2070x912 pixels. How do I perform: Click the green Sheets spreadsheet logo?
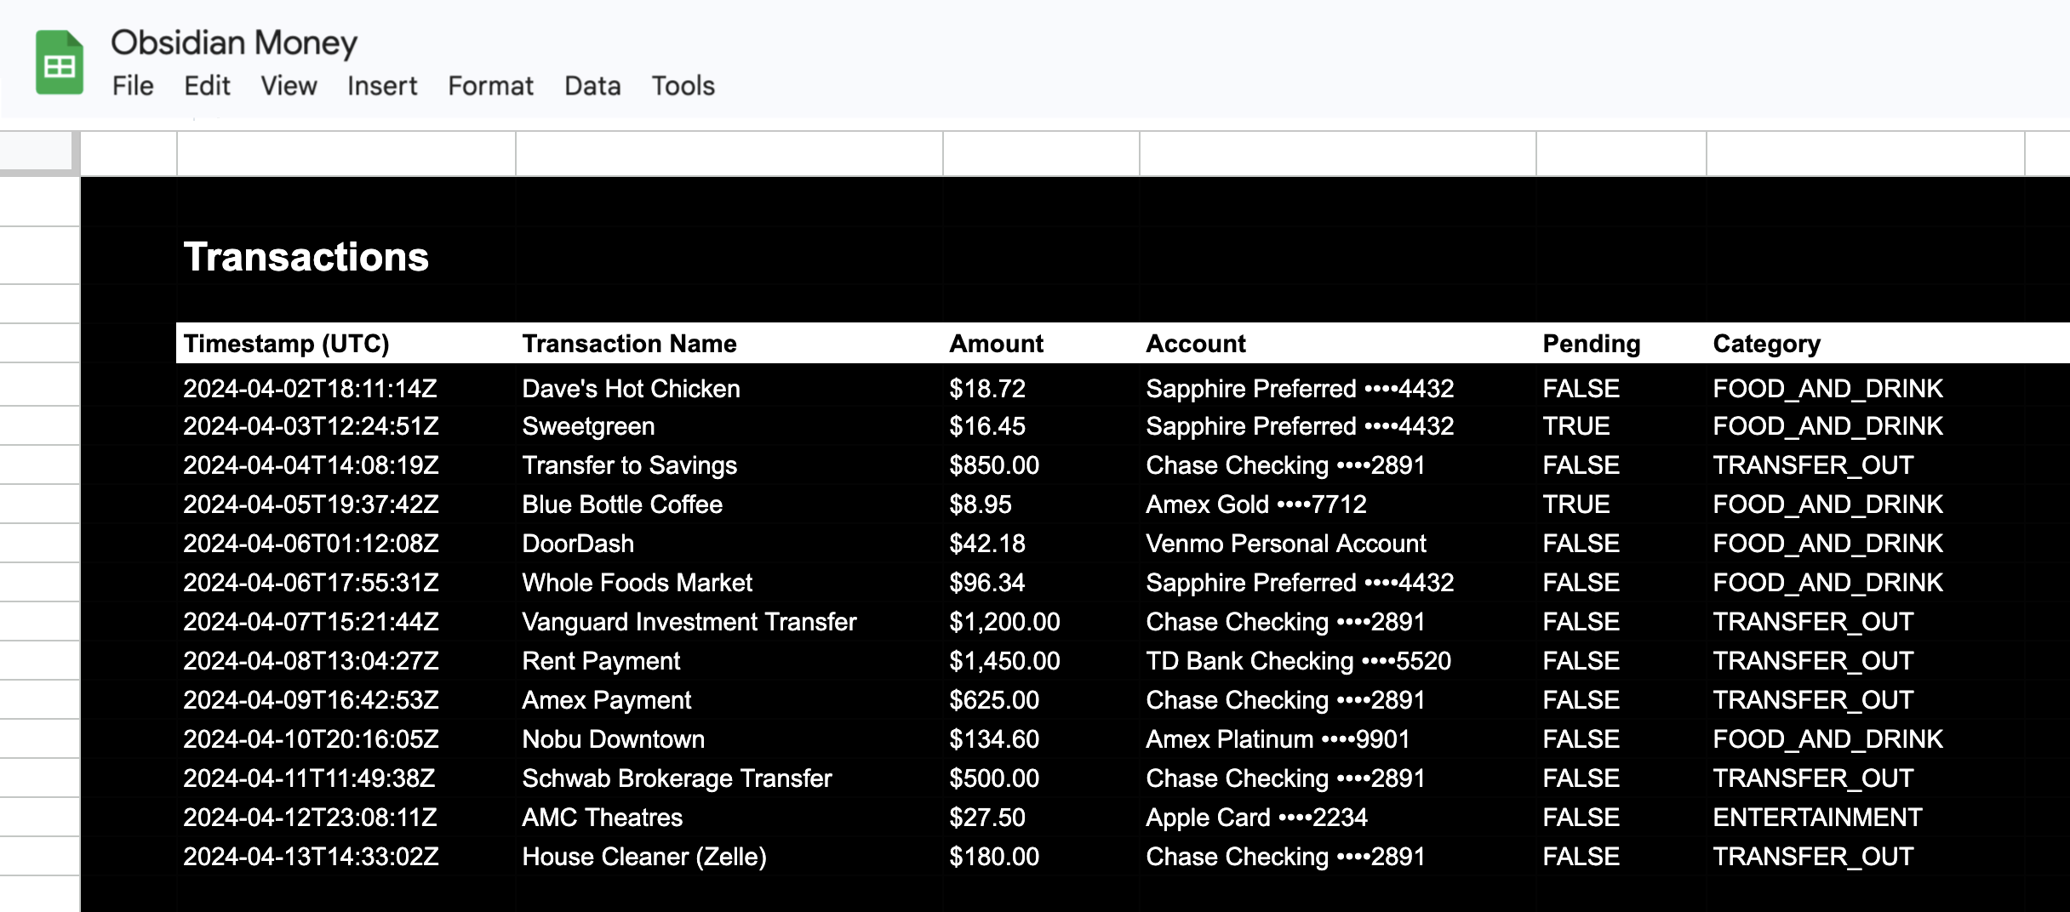(58, 60)
